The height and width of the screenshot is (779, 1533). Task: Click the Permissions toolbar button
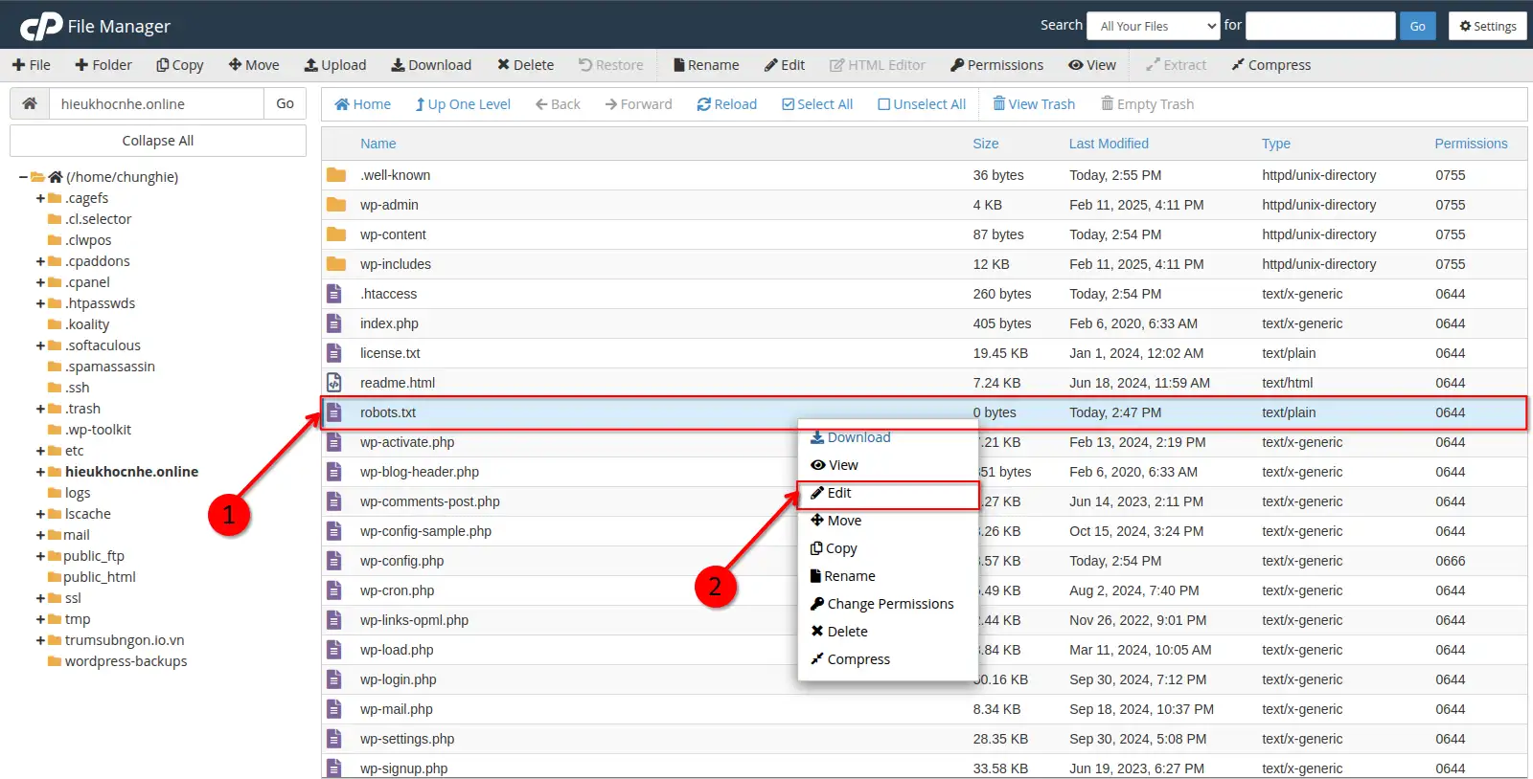tap(997, 65)
